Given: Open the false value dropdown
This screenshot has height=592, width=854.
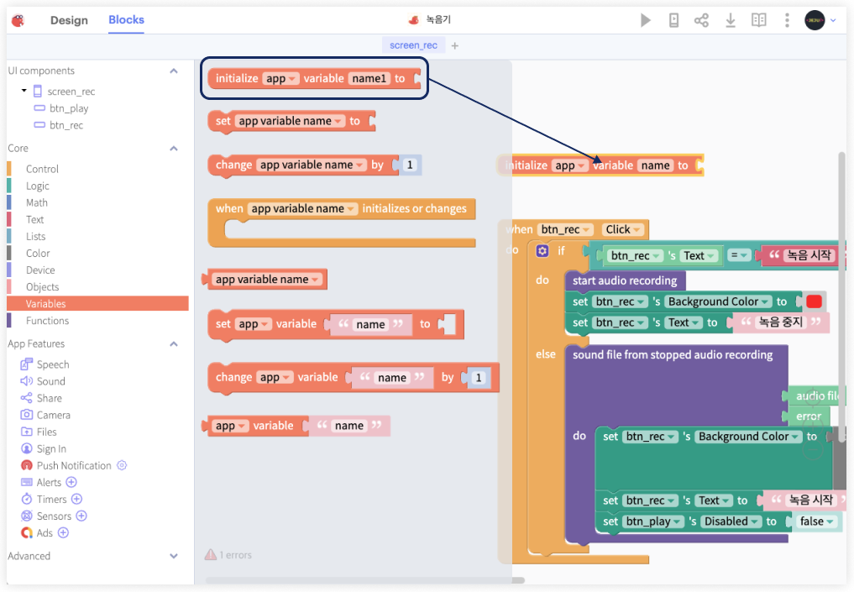Looking at the screenshot, I should (817, 521).
